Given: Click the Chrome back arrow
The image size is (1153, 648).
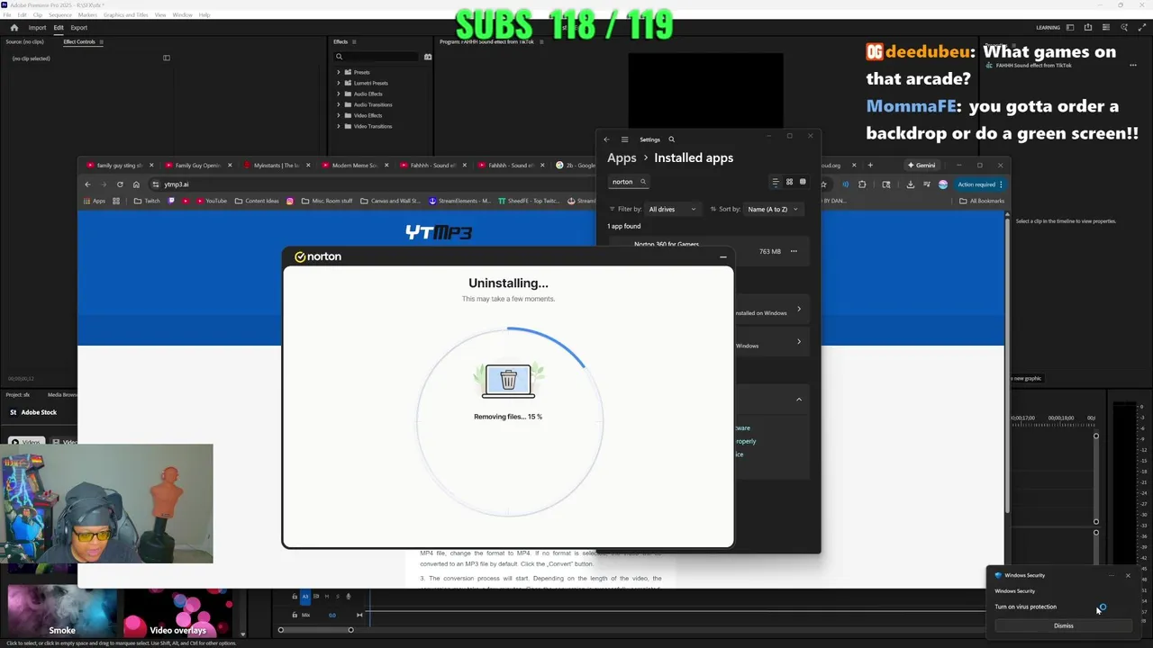Looking at the screenshot, I should coord(87,184).
